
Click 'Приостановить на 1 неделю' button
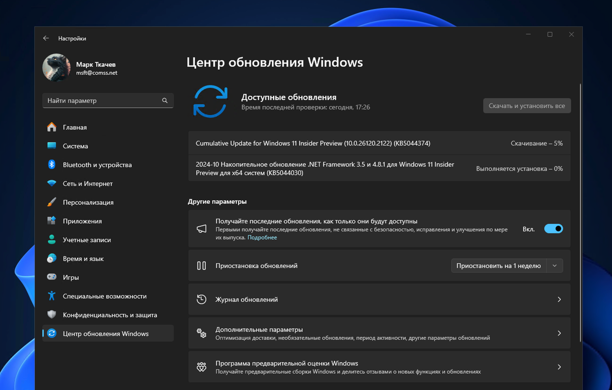499,266
